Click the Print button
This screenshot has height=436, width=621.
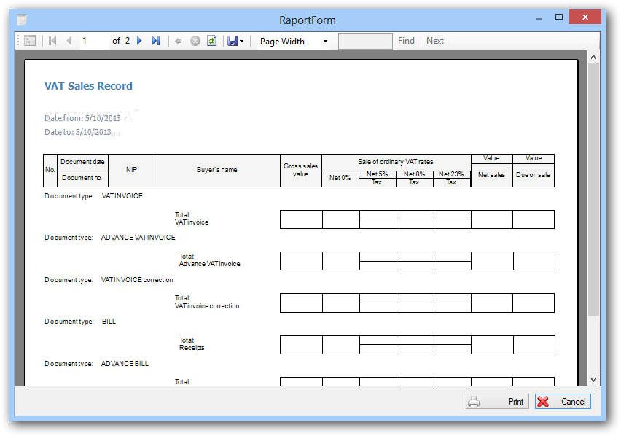point(497,402)
